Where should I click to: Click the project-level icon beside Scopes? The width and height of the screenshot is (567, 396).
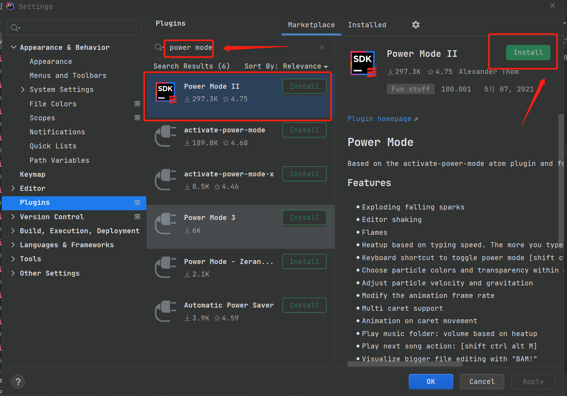point(137,118)
